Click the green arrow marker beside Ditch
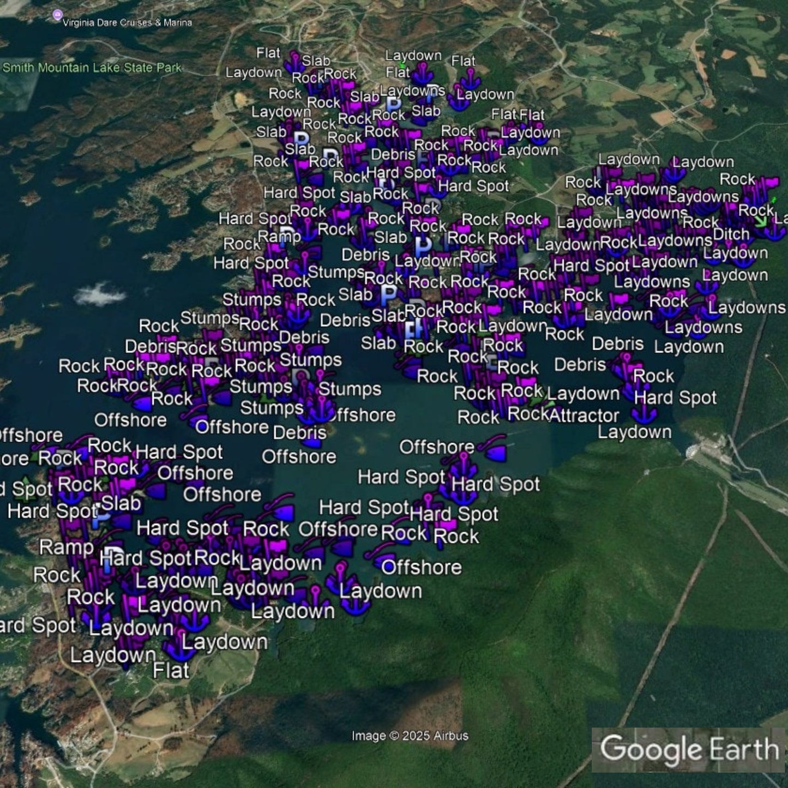The height and width of the screenshot is (788, 788). pyautogui.click(x=760, y=221)
